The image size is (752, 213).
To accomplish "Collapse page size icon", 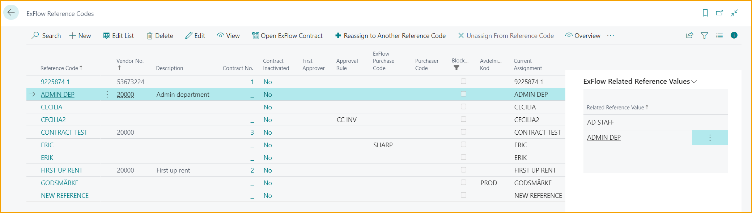I will [734, 13].
